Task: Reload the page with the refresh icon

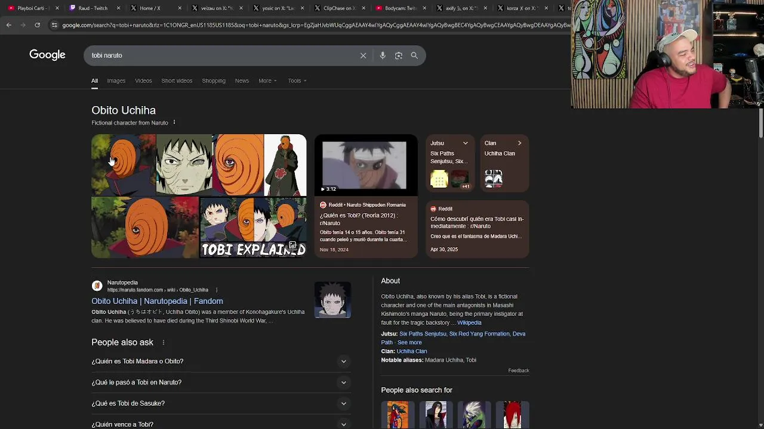Action: tap(37, 25)
